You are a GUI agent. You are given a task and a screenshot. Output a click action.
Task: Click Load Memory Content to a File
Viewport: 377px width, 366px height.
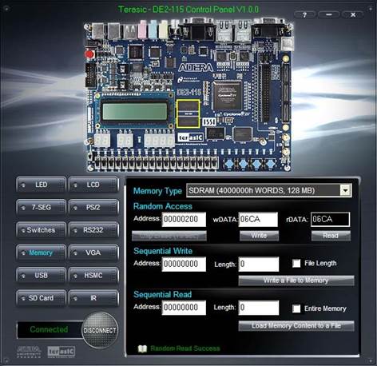pos(296,326)
